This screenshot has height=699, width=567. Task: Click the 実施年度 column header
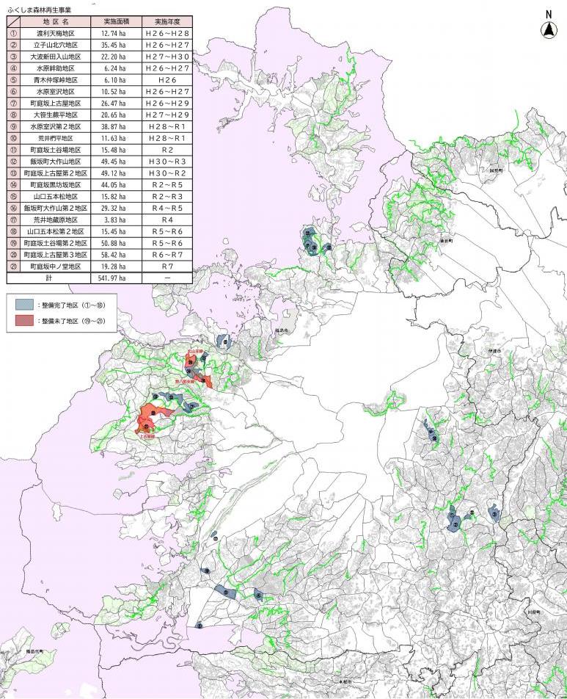pos(167,21)
